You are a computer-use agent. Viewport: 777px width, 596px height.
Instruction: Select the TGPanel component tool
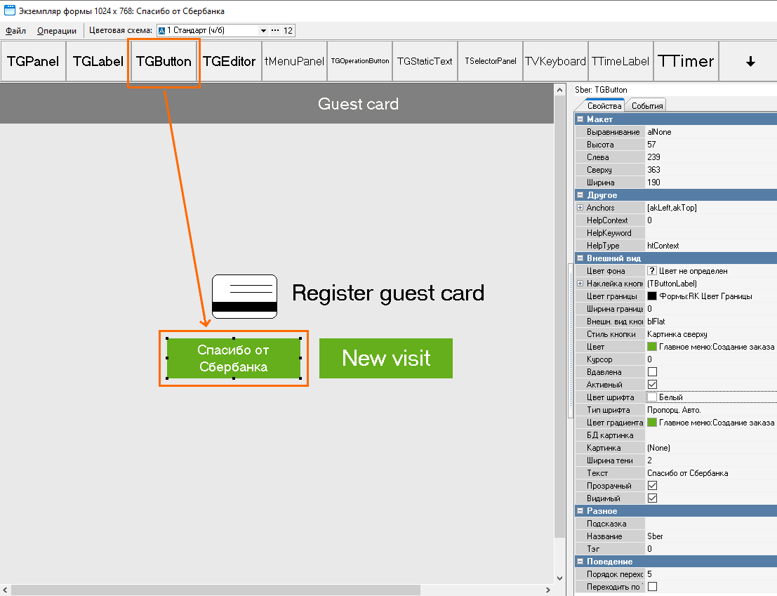pyautogui.click(x=33, y=62)
